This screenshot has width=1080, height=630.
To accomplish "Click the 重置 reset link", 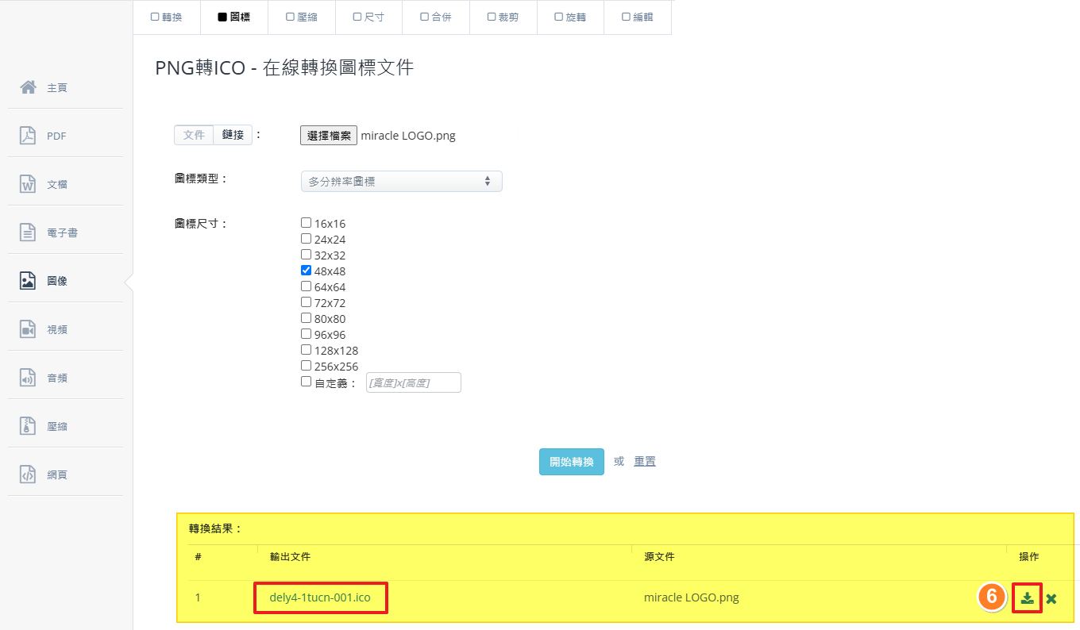I will [645, 462].
